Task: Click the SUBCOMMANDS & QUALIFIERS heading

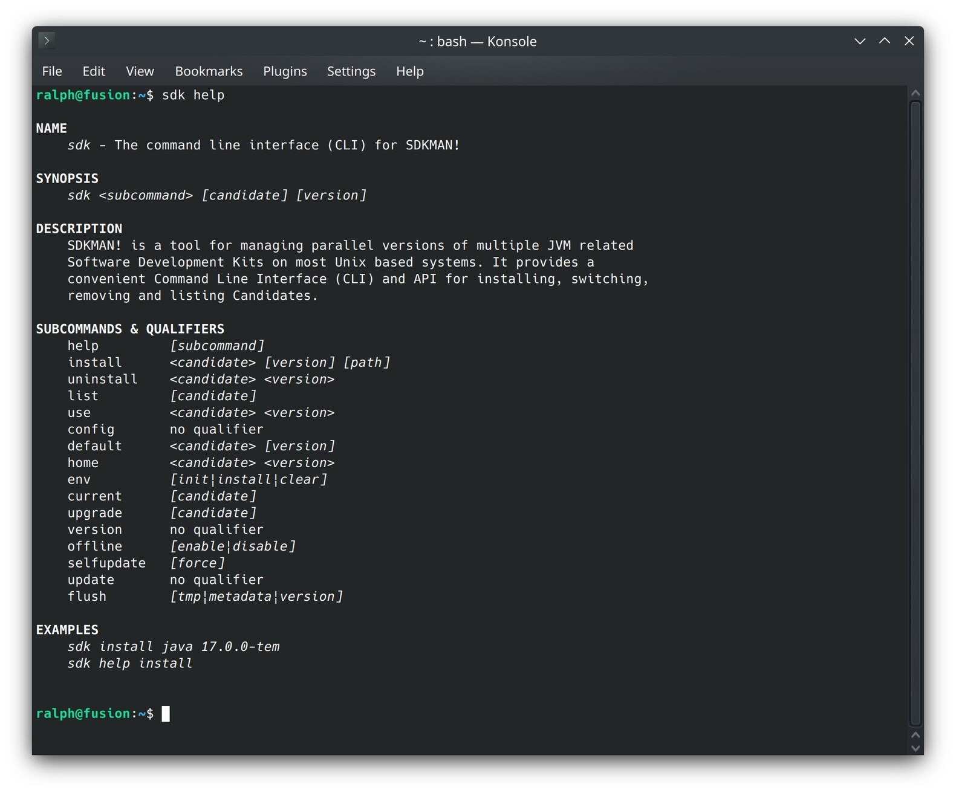Action: click(130, 329)
